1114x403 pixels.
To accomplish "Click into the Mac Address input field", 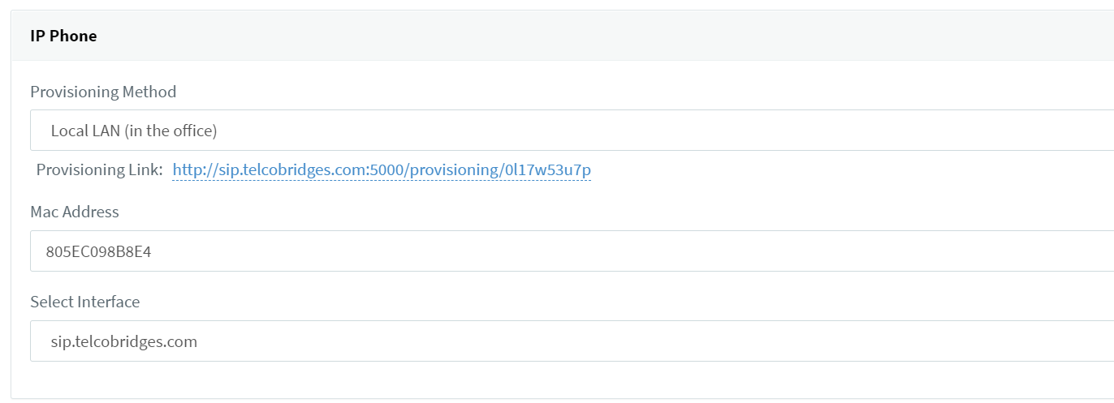I will pyautogui.click(x=568, y=251).
